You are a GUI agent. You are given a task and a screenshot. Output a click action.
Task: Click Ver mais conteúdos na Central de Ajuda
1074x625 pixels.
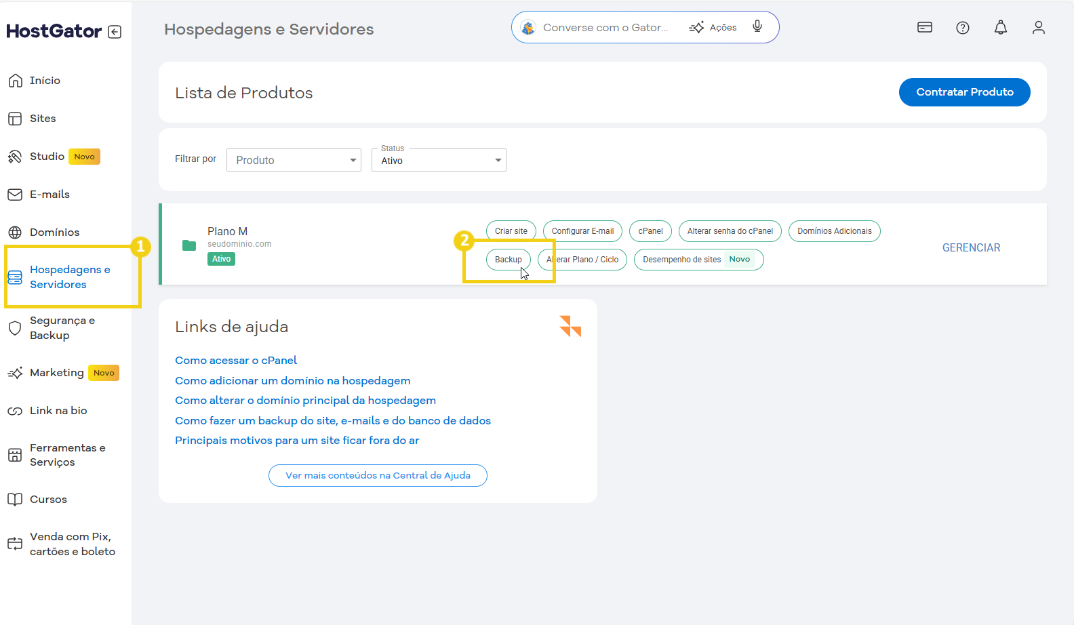point(378,475)
